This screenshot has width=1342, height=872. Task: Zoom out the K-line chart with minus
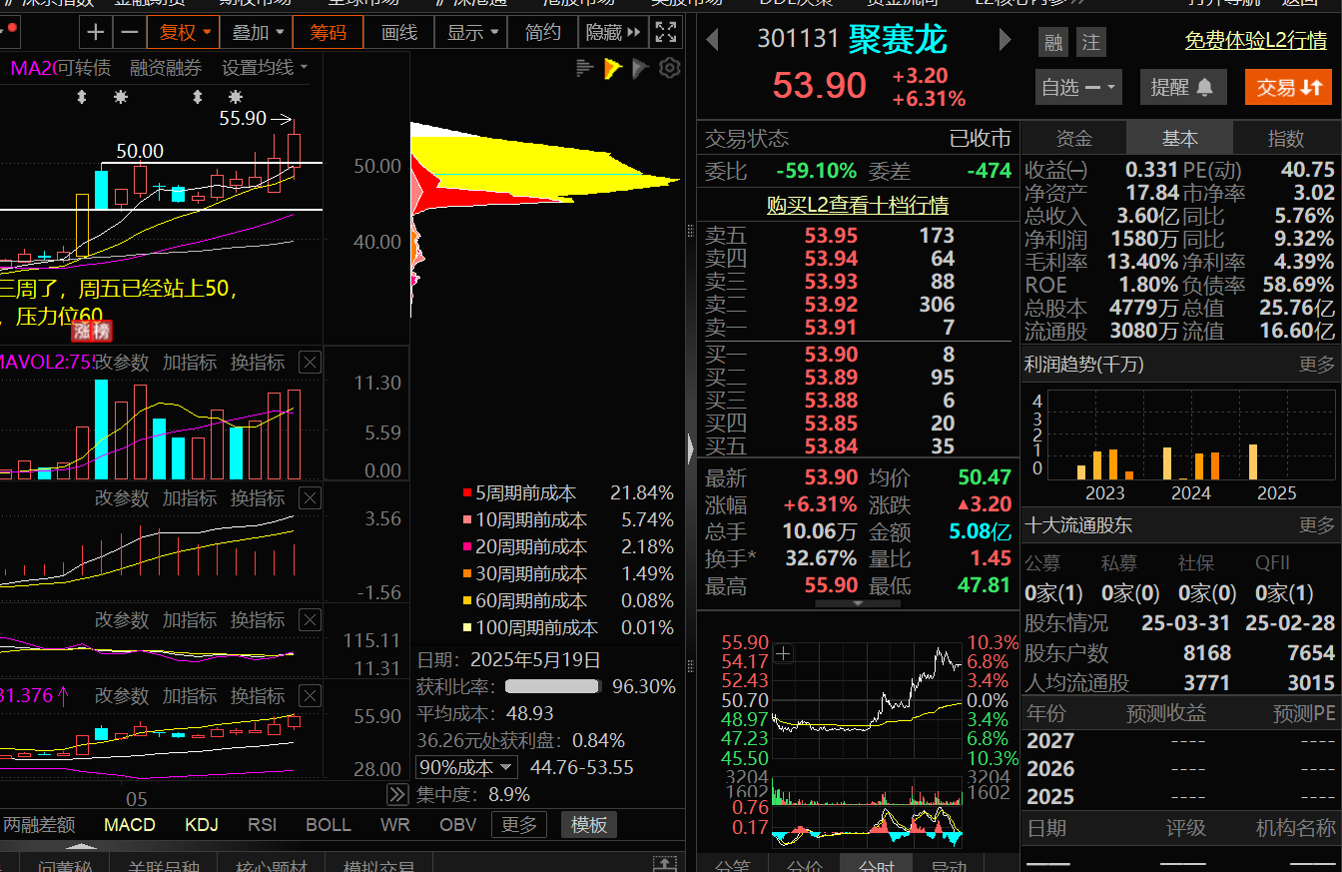(130, 32)
